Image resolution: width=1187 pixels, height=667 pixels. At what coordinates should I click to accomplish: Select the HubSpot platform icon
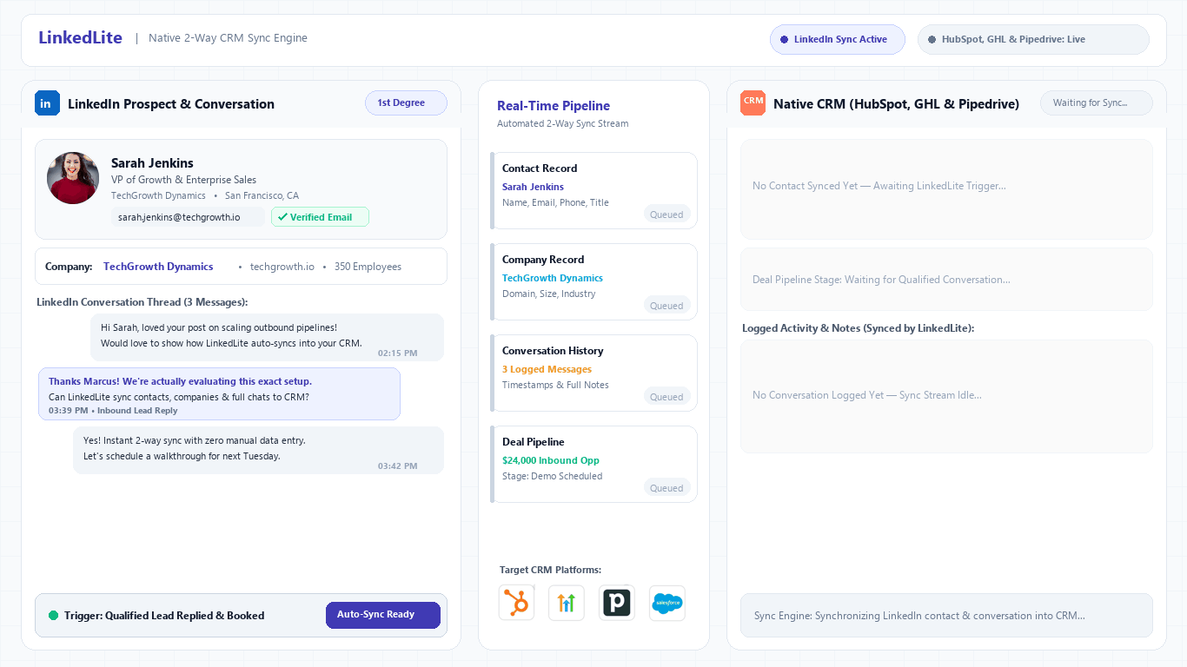[516, 603]
